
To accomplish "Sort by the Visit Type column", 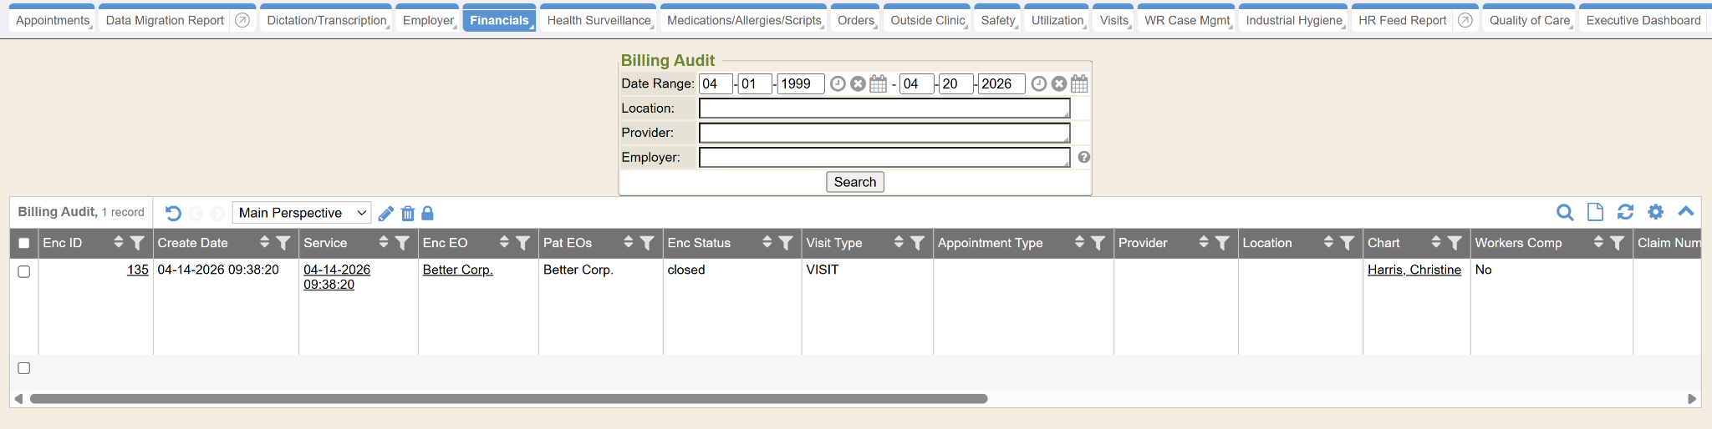I will [899, 243].
